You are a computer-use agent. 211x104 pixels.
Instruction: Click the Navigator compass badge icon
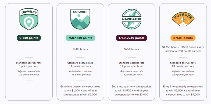click(x=131, y=19)
